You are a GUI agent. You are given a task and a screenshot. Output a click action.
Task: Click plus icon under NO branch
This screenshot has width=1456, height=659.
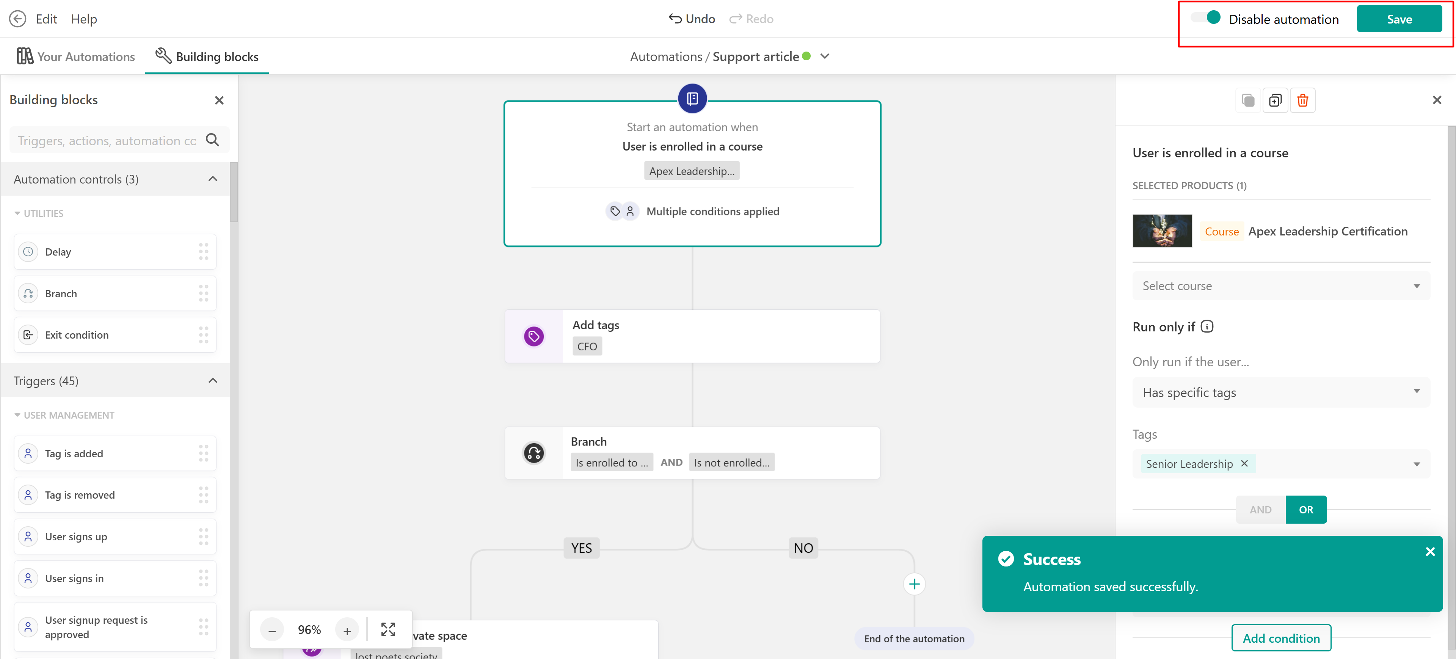pyautogui.click(x=914, y=584)
